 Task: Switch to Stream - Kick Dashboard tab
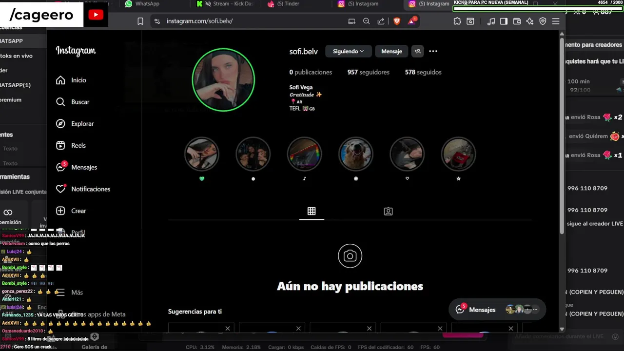point(227,4)
